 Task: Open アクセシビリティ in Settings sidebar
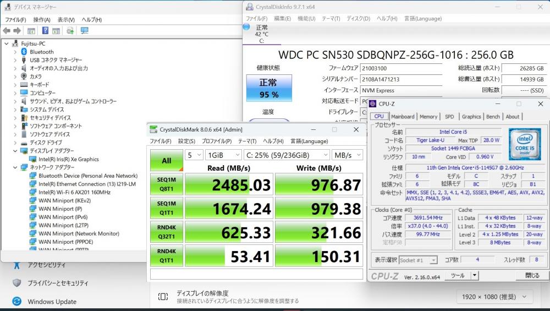pos(46,265)
